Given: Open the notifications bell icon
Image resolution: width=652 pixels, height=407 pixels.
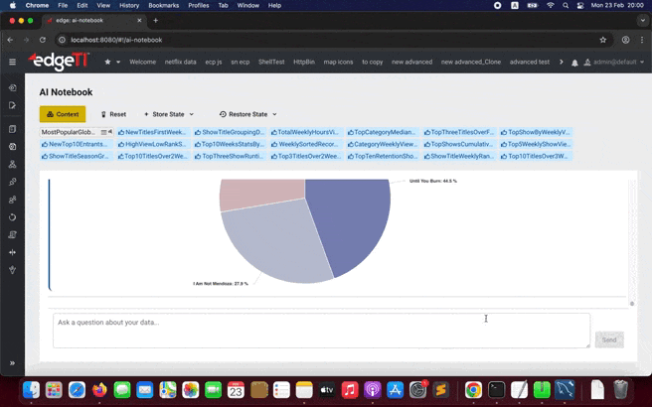Looking at the screenshot, I should (574, 63).
